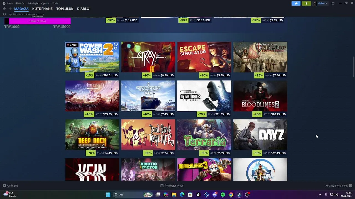
Task: Open the OBS Studio taskbar icon
Action: point(247,195)
